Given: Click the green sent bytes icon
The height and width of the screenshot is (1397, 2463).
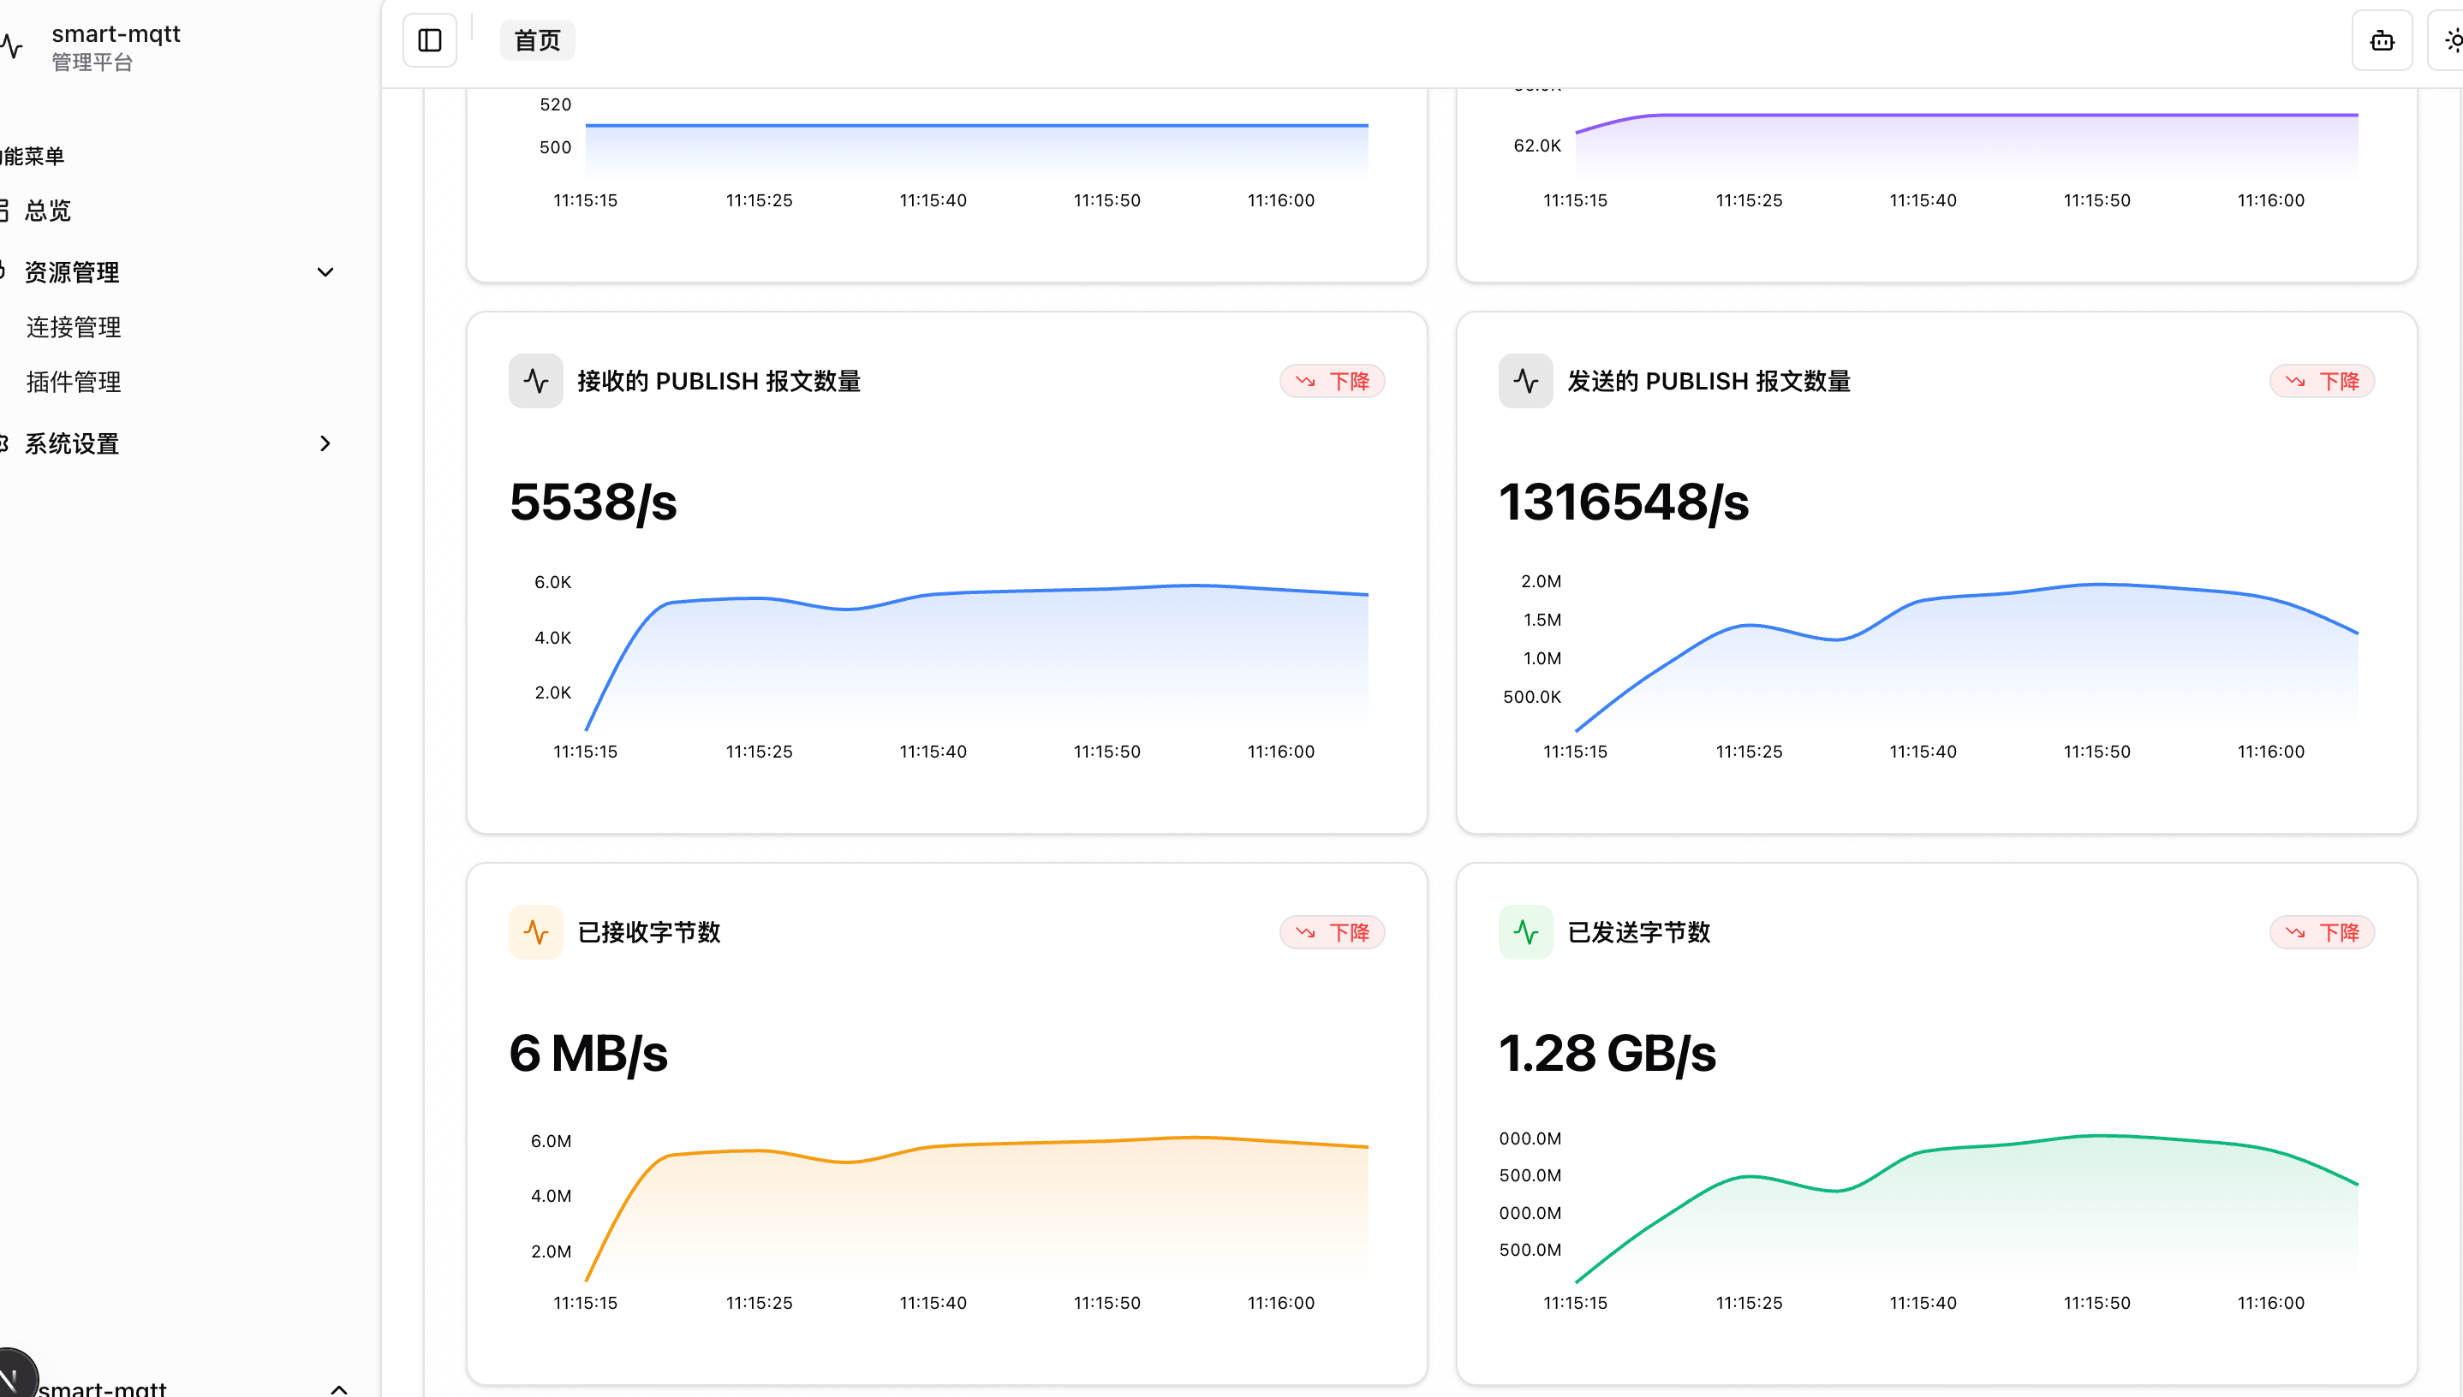Looking at the screenshot, I should click(1525, 931).
